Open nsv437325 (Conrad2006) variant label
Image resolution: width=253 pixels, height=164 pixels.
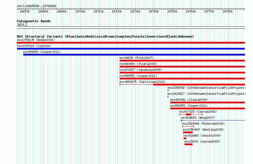point(198,112)
